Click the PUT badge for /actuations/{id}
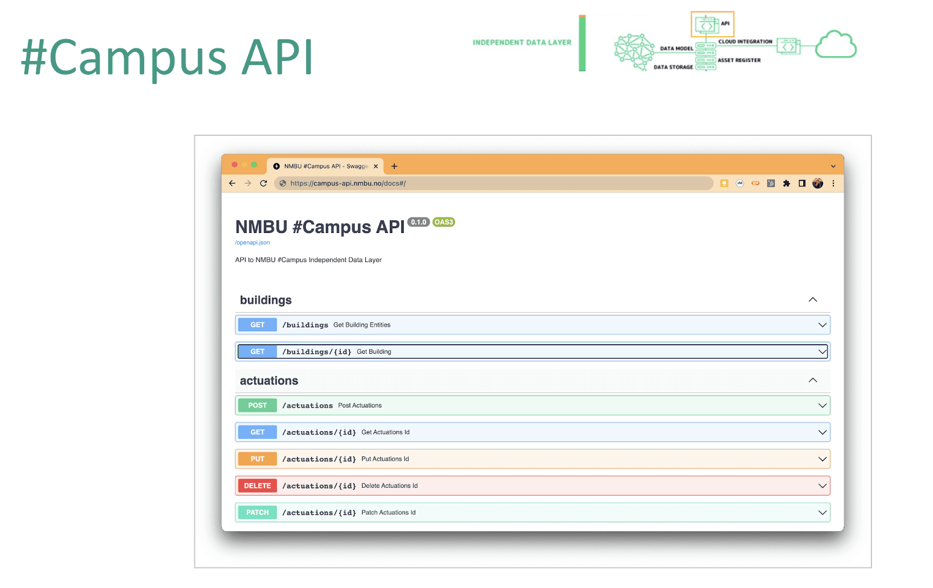The image size is (933, 588). (258, 459)
